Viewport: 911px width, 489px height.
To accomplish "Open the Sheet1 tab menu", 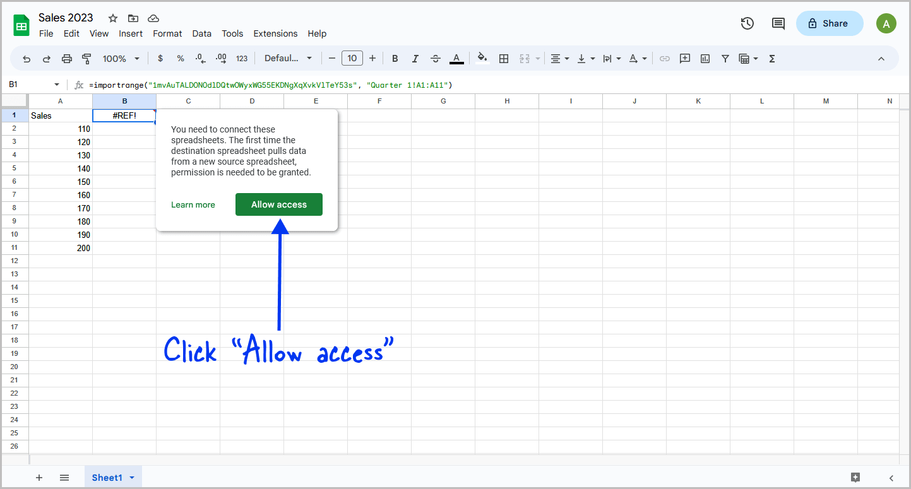I will (x=132, y=478).
